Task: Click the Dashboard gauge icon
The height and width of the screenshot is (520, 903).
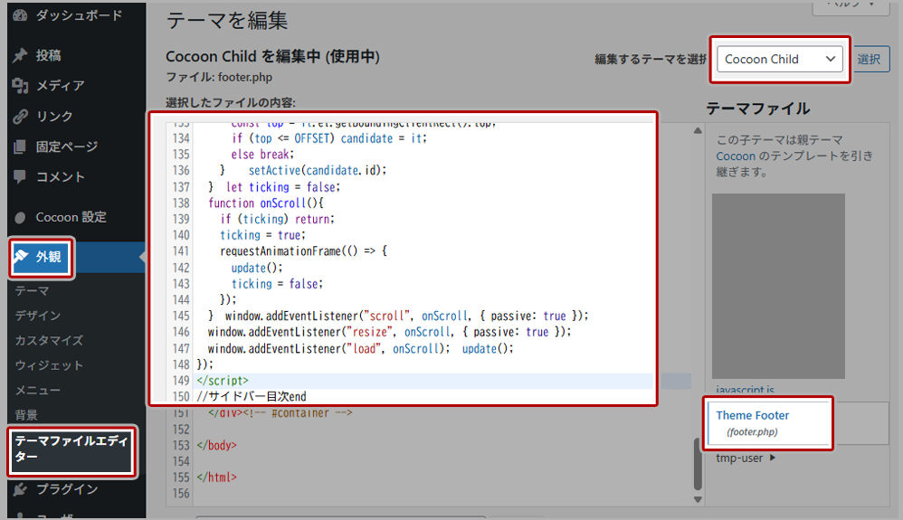Action: (20, 15)
